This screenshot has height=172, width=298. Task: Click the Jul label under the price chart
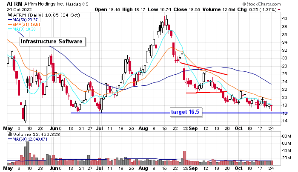[99, 128]
